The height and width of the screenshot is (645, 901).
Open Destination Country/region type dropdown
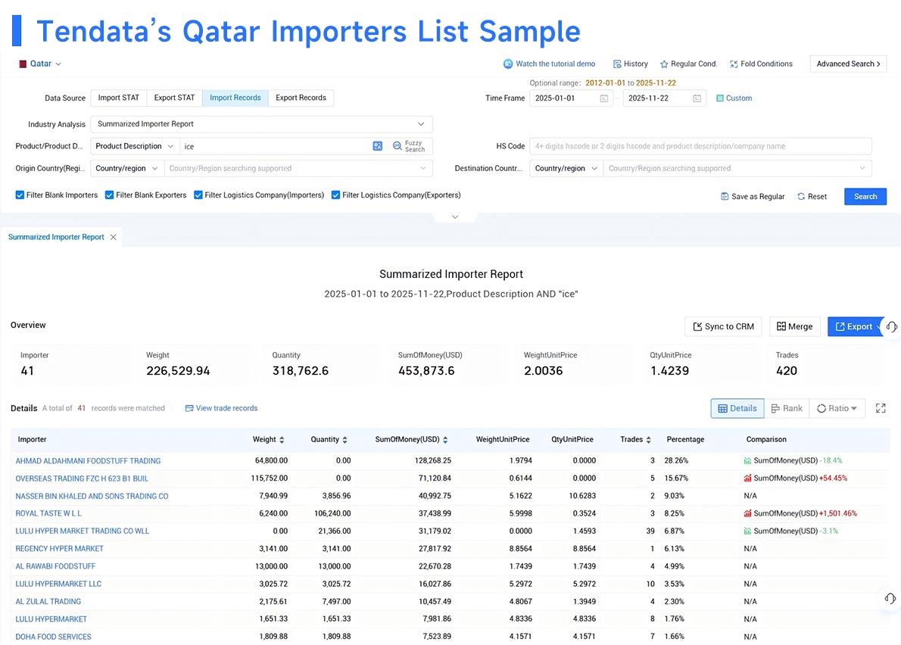pos(566,168)
